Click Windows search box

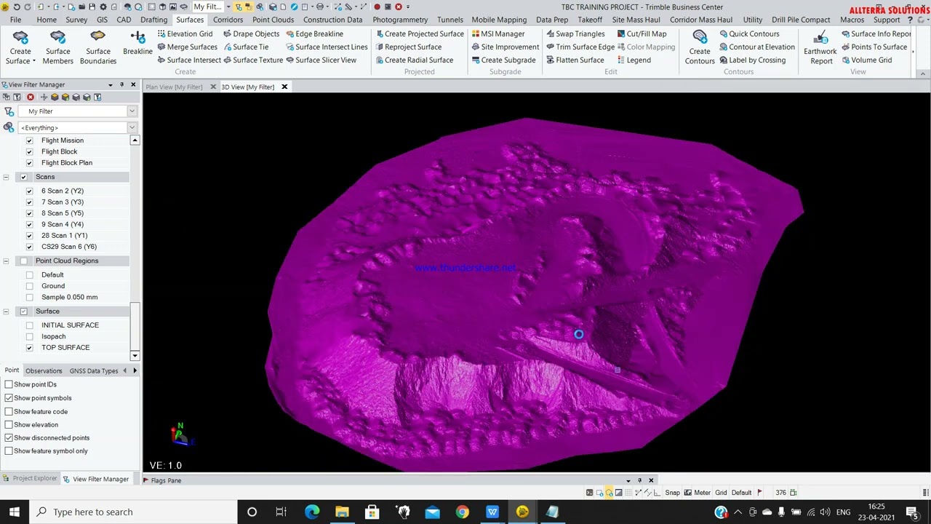[x=132, y=512]
